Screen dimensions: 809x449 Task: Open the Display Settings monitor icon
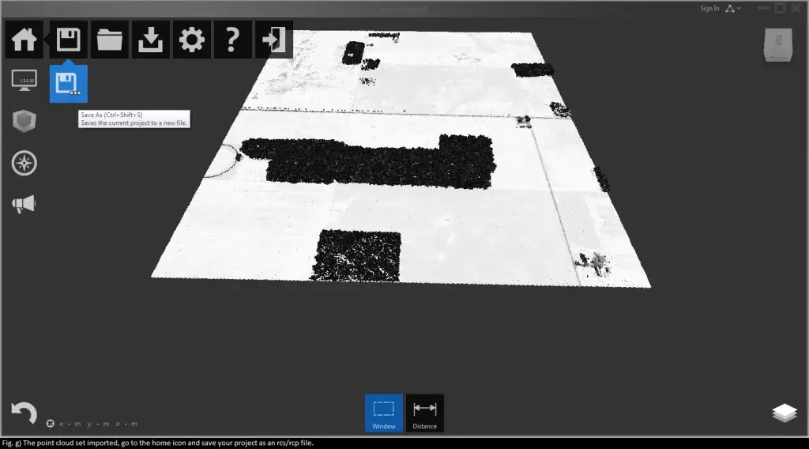click(x=24, y=80)
